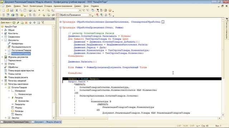Delete object with red X icon
The height and width of the screenshot is (128, 229).
tap(26, 23)
